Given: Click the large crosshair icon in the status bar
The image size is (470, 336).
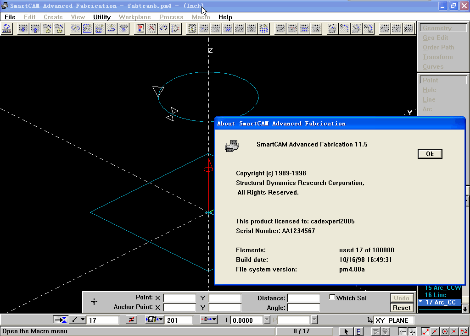Looking at the screenshot, I should pos(402,331).
